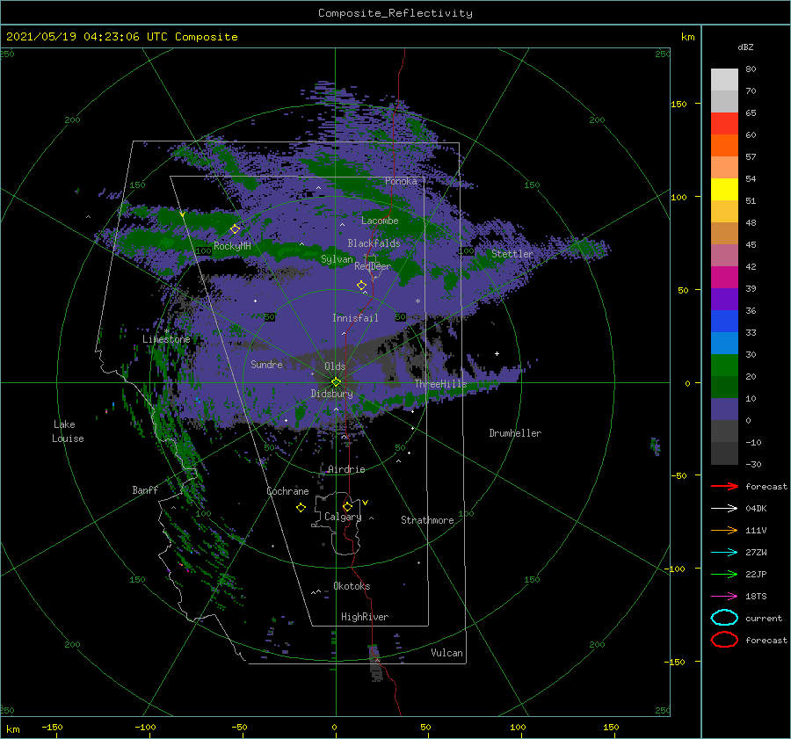The height and width of the screenshot is (739, 791).
Task: Click the RedDeer city label
Action: (x=373, y=266)
